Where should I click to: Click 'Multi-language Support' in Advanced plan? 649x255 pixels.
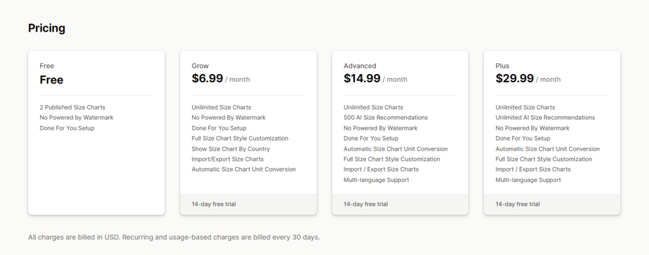[x=376, y=180]
